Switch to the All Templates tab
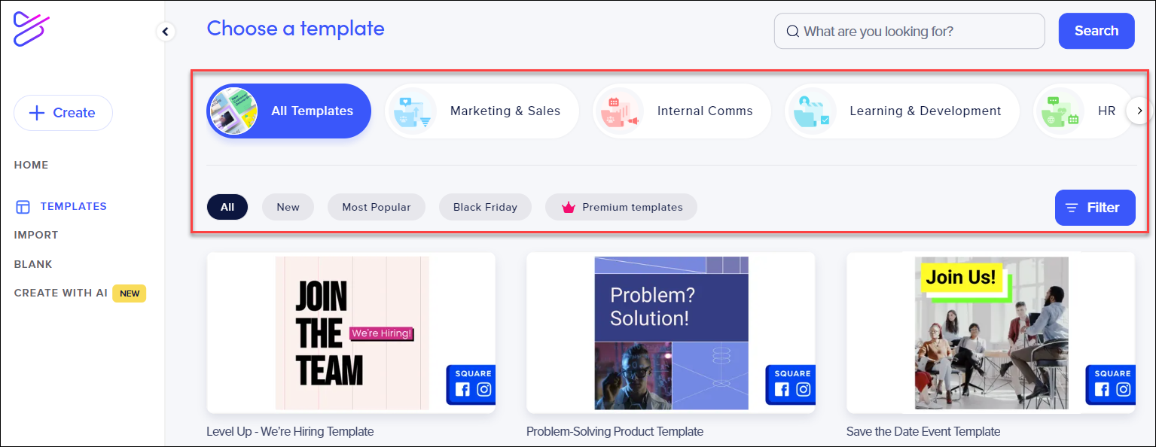 288,111
